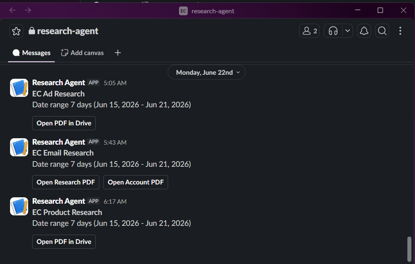Viewport: 415px width, 264px height.
Task: Click date range text under EC Ad Research
Action: 112,105
